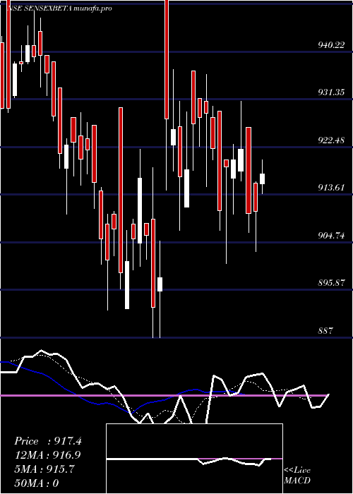Screen dimensions: 353x494
Task: Click the '5MA : 915.7' readout
Action: point(44,469)
